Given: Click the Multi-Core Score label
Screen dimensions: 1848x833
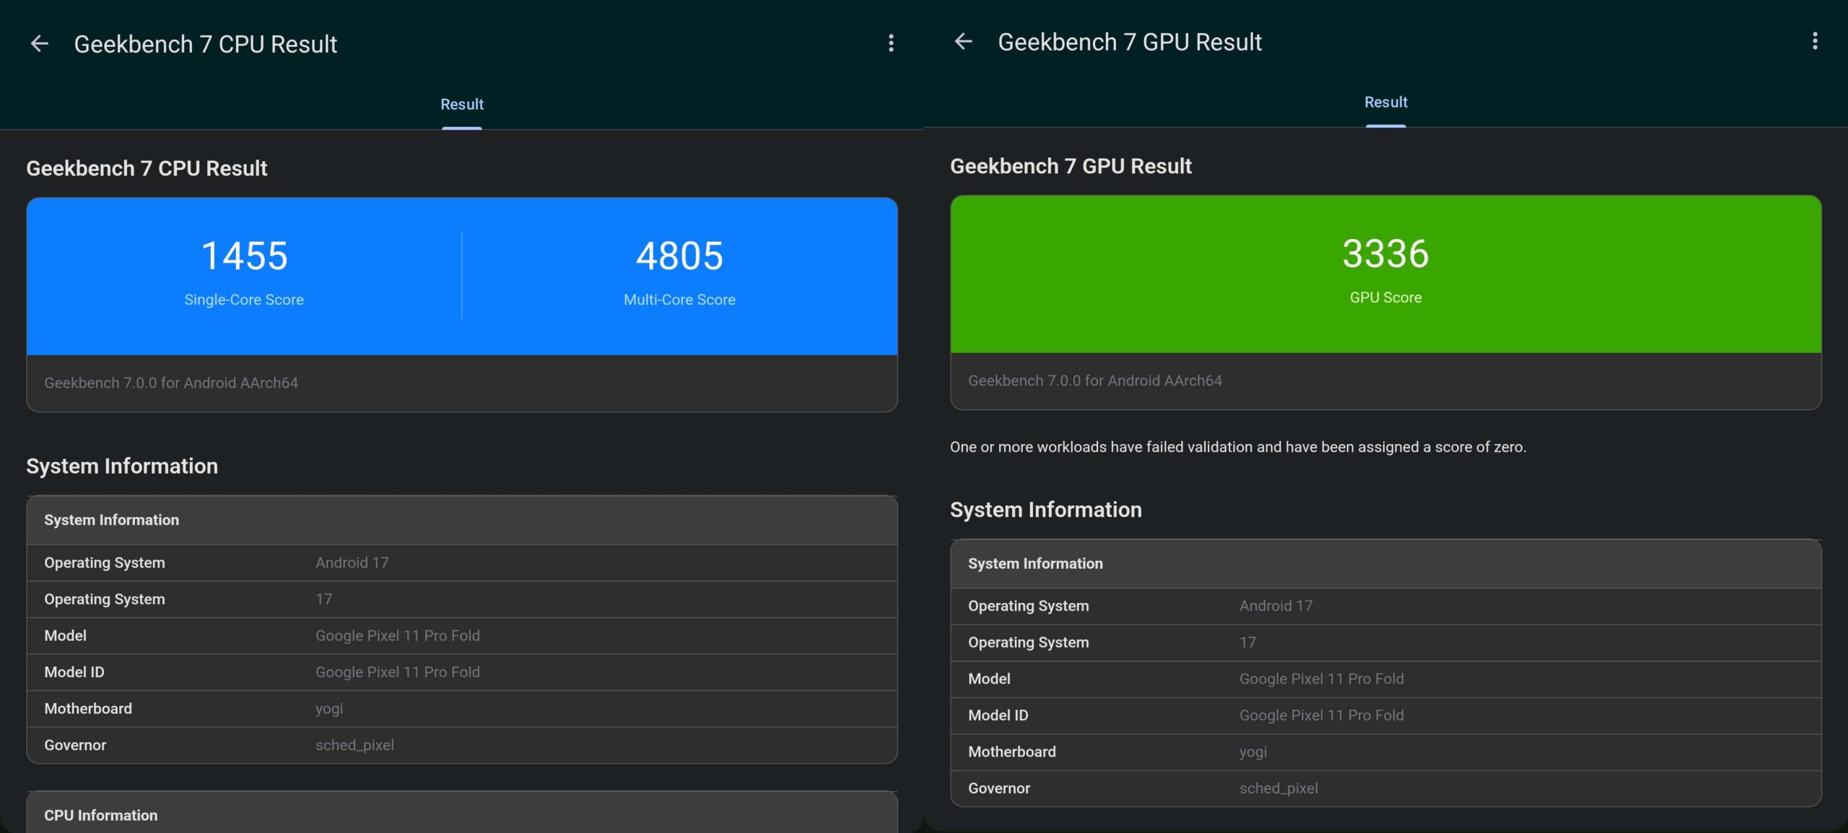Looking at the screenshot, I should click(679, 300).
